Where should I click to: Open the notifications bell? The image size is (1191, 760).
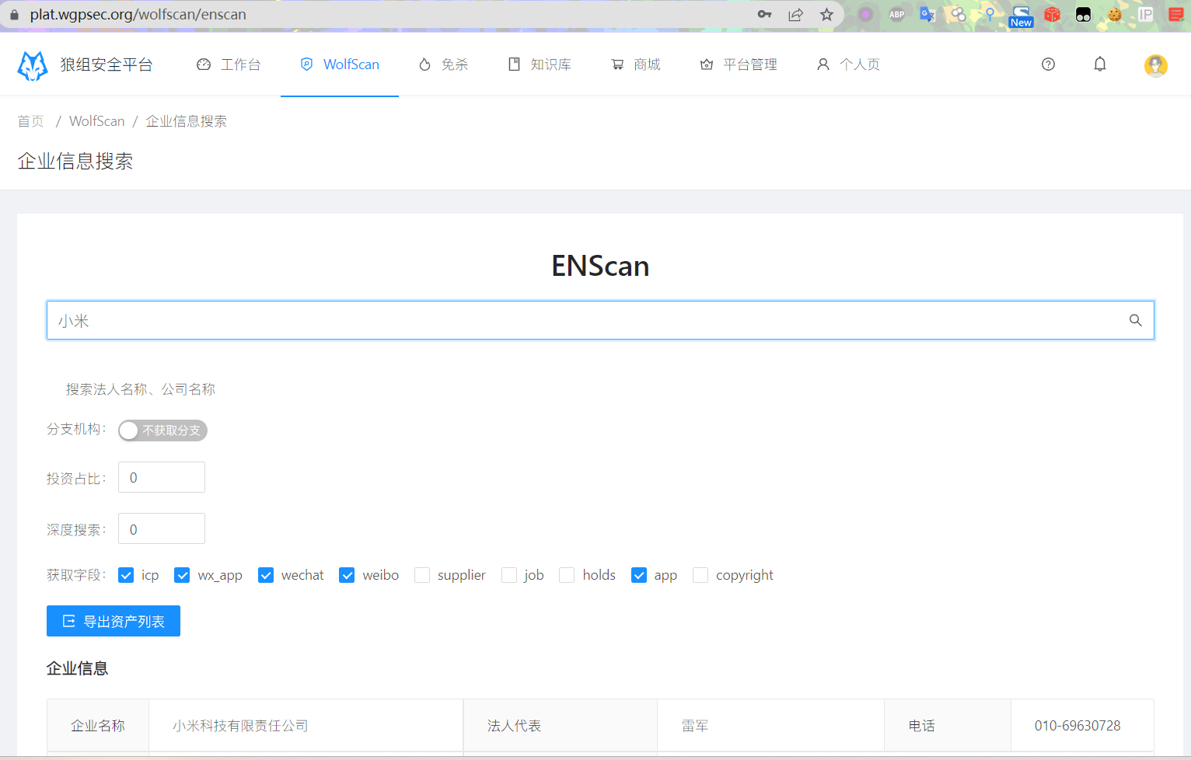pyautogui.click(x=1100, y=64)
